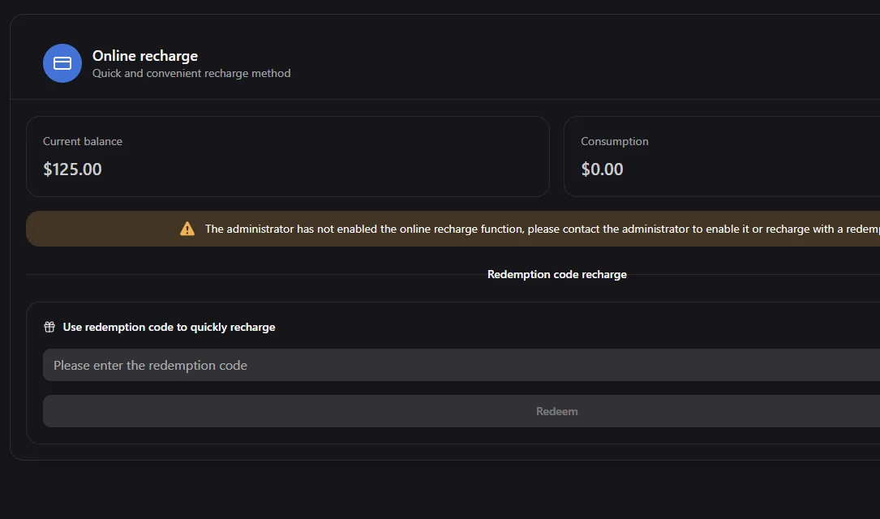The image size is (880, 519).
Task: Click the orange warning triangle icon
Action: click(187, 229)
